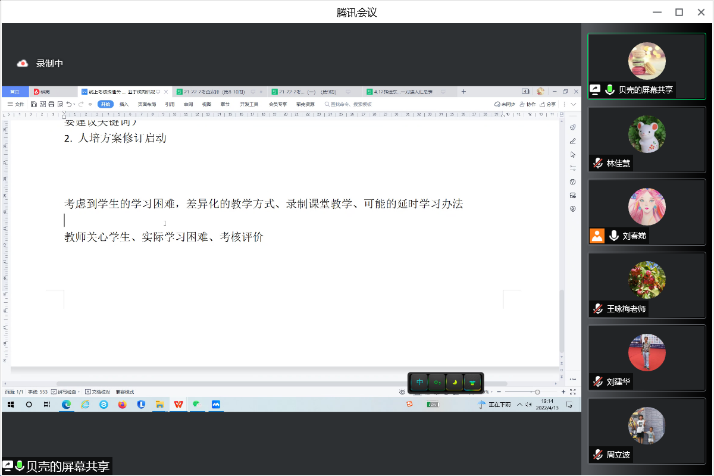Open File Explorer from the taskbar
Screen dimensions: 714x476
(x=159, y=405)
